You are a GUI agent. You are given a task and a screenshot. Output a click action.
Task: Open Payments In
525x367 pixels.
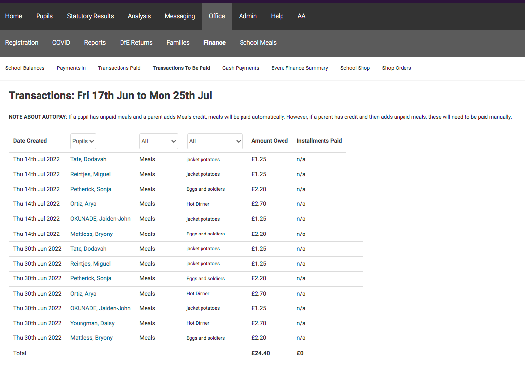click(71, 68)
